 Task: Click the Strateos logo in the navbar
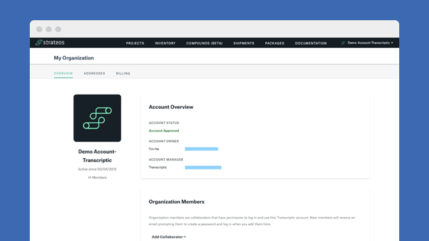[x=50, y=42]
